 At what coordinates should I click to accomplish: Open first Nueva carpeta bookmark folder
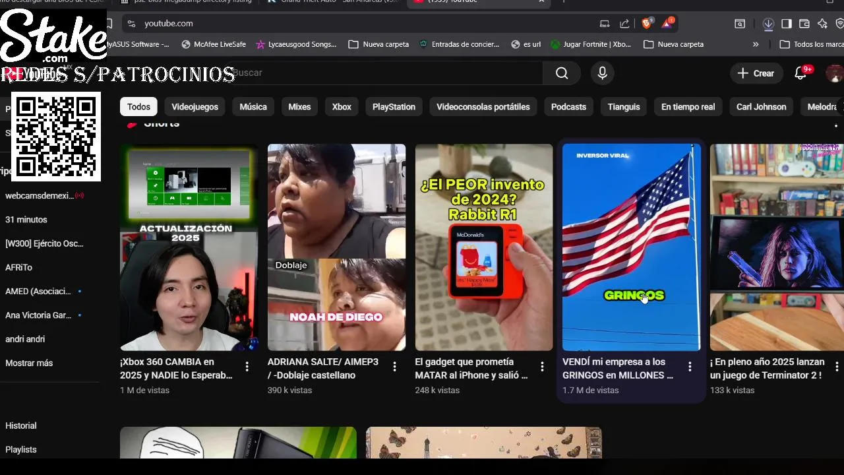click(x=378, y=44)
